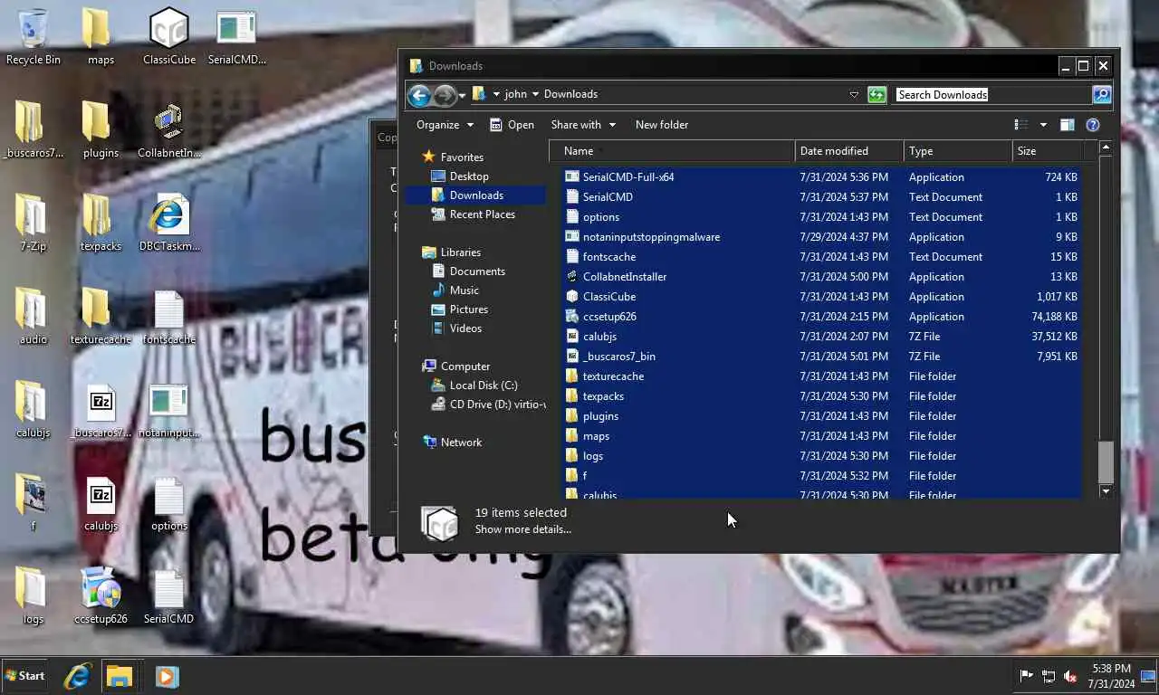1159x695 pixels.
Task: Click the search magnifier icon
Action: point(1101,94)
